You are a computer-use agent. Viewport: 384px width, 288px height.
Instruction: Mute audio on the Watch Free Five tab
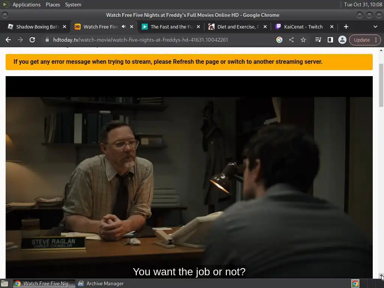[x=124, y=27]
